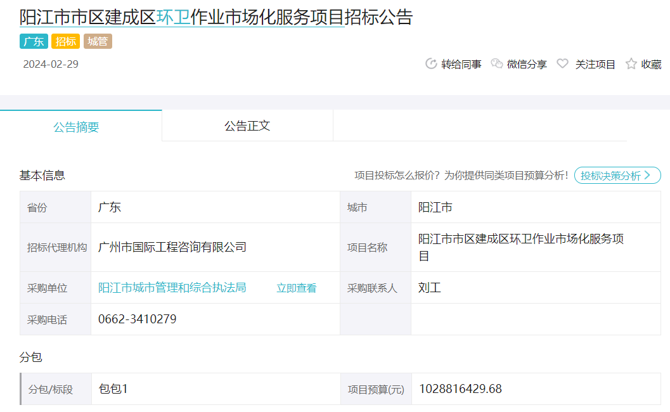
Task: Click 收藏 label
Action: tap(651, 64)
